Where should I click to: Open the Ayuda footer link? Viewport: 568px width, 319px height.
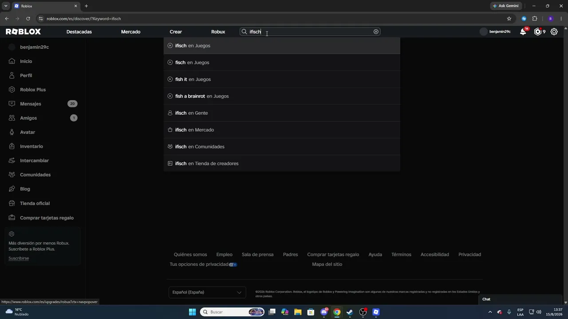coord(375,255)
